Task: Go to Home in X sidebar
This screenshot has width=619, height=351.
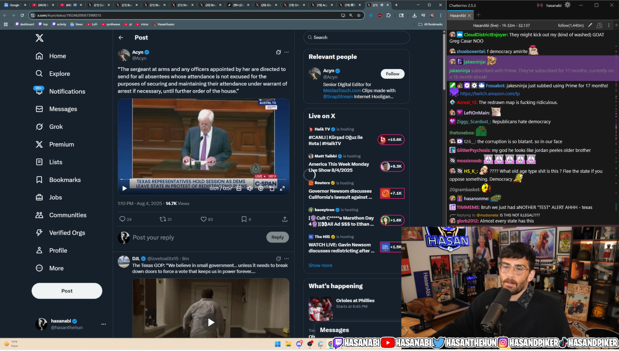Action: (51, 56)
